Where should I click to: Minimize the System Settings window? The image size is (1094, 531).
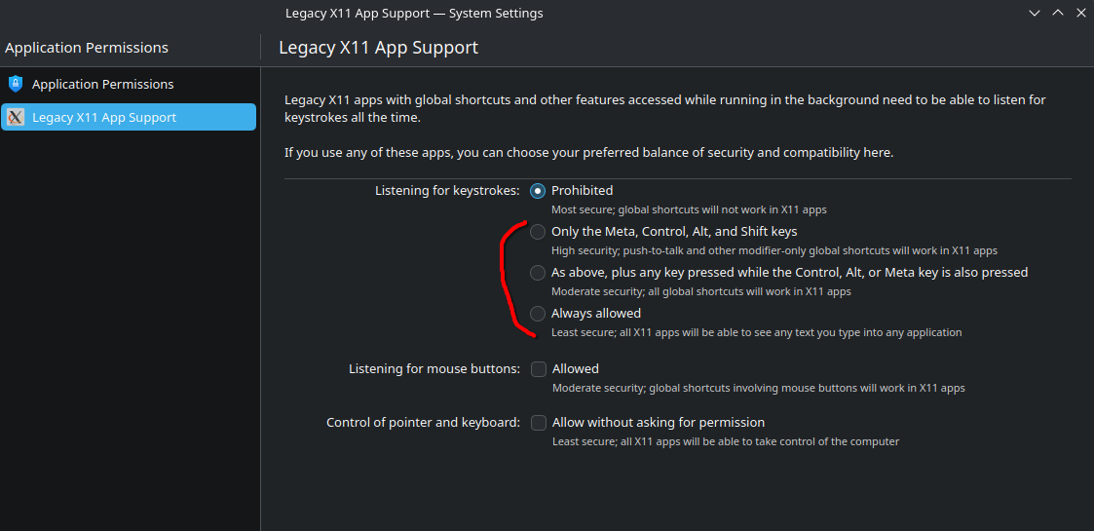1033,14
